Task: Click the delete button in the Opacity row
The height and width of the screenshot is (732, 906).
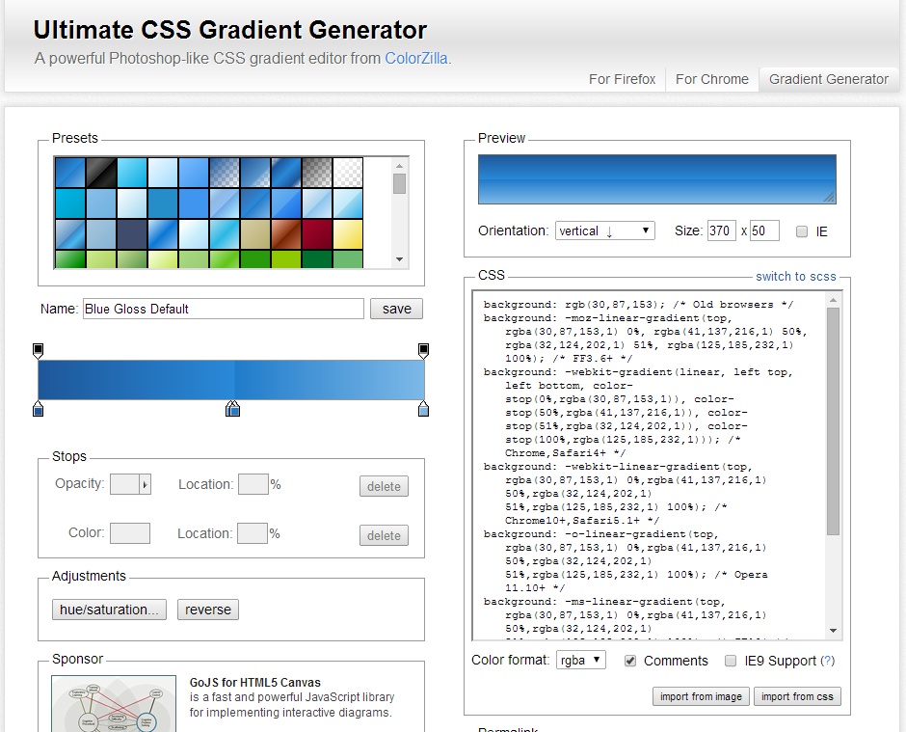Action: coord(384,486)
